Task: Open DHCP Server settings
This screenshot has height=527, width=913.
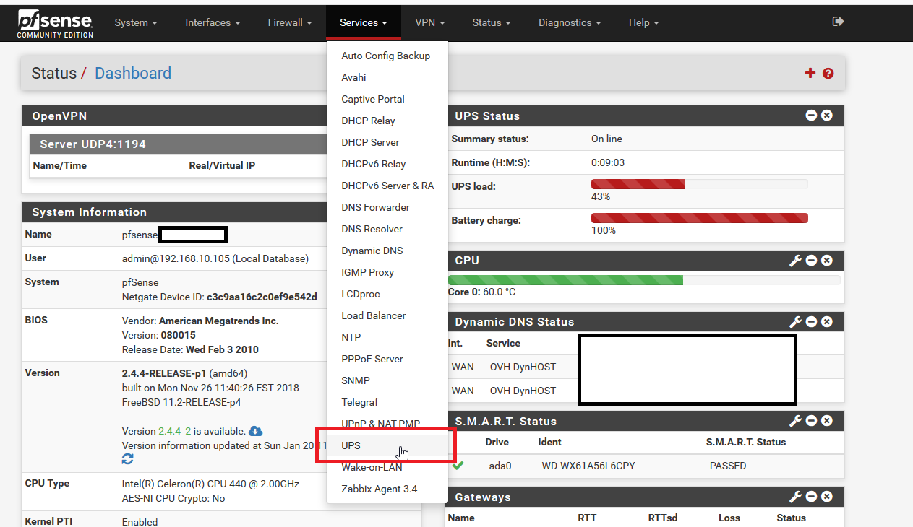Action: [x=387, y=142]
